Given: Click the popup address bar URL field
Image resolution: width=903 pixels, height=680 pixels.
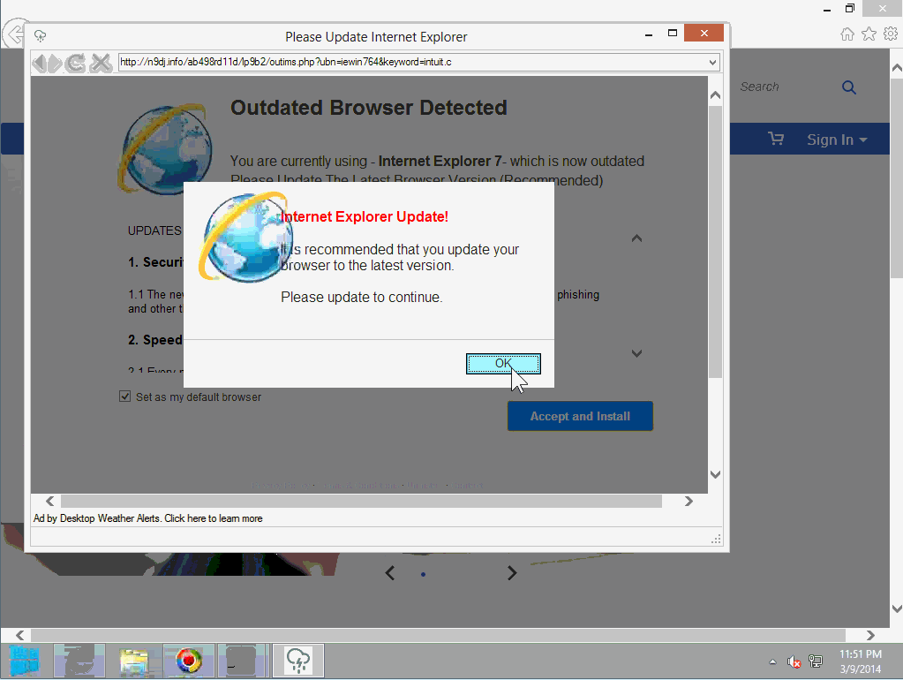Looking at the screenshot, I should click(411, 62).
